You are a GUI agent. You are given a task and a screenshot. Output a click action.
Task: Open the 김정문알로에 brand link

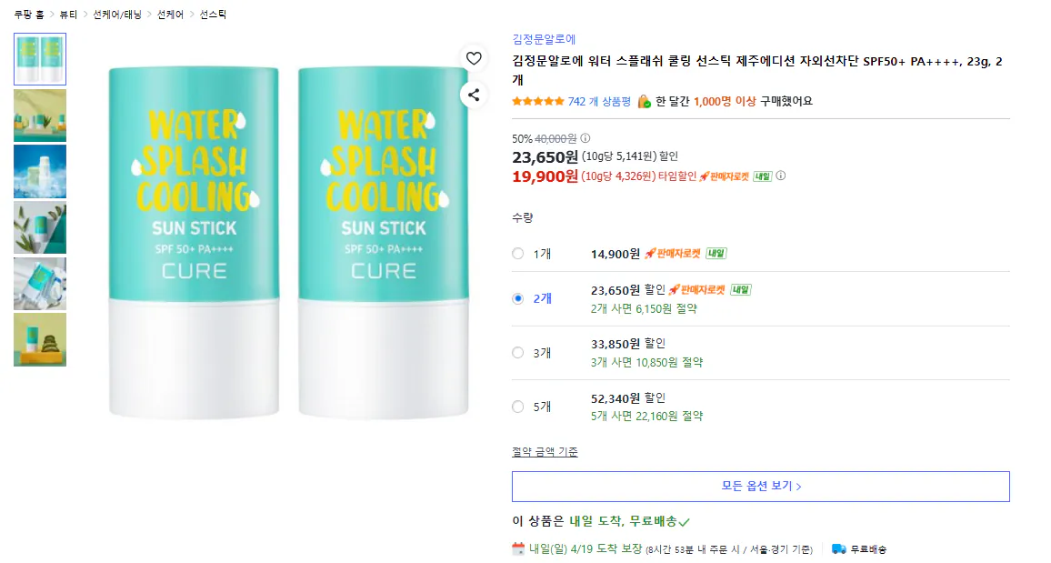pos(544,39)
